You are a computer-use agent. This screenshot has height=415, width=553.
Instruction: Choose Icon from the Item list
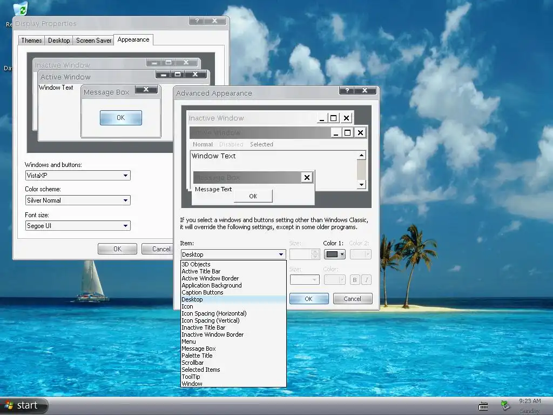click(x=233, y=306)
